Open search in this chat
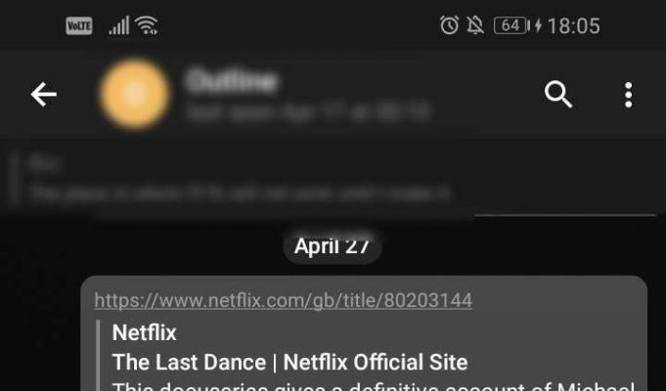The height and width of the screenshot is (391, 666). [x=558, y=94]
